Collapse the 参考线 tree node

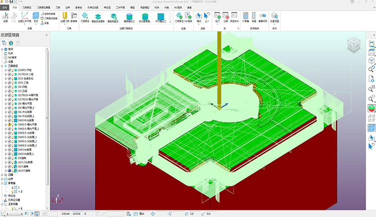(2, 183)
